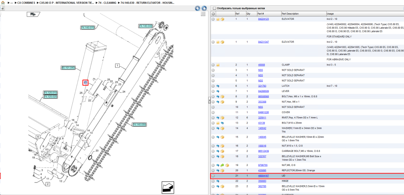Open diagram reference 74.140.050
This screenshot has height=195, width=404.
[x=139, y=125]
